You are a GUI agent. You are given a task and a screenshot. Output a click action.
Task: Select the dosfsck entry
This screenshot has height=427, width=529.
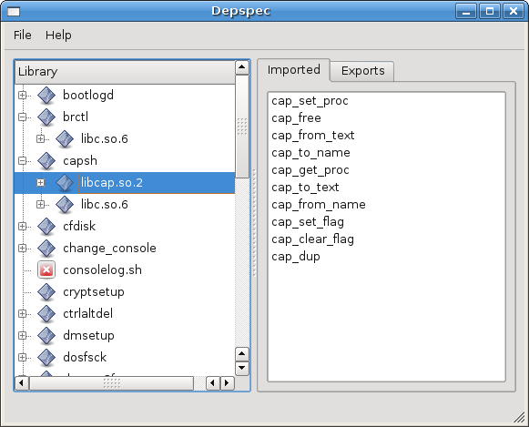coord(85,358)
